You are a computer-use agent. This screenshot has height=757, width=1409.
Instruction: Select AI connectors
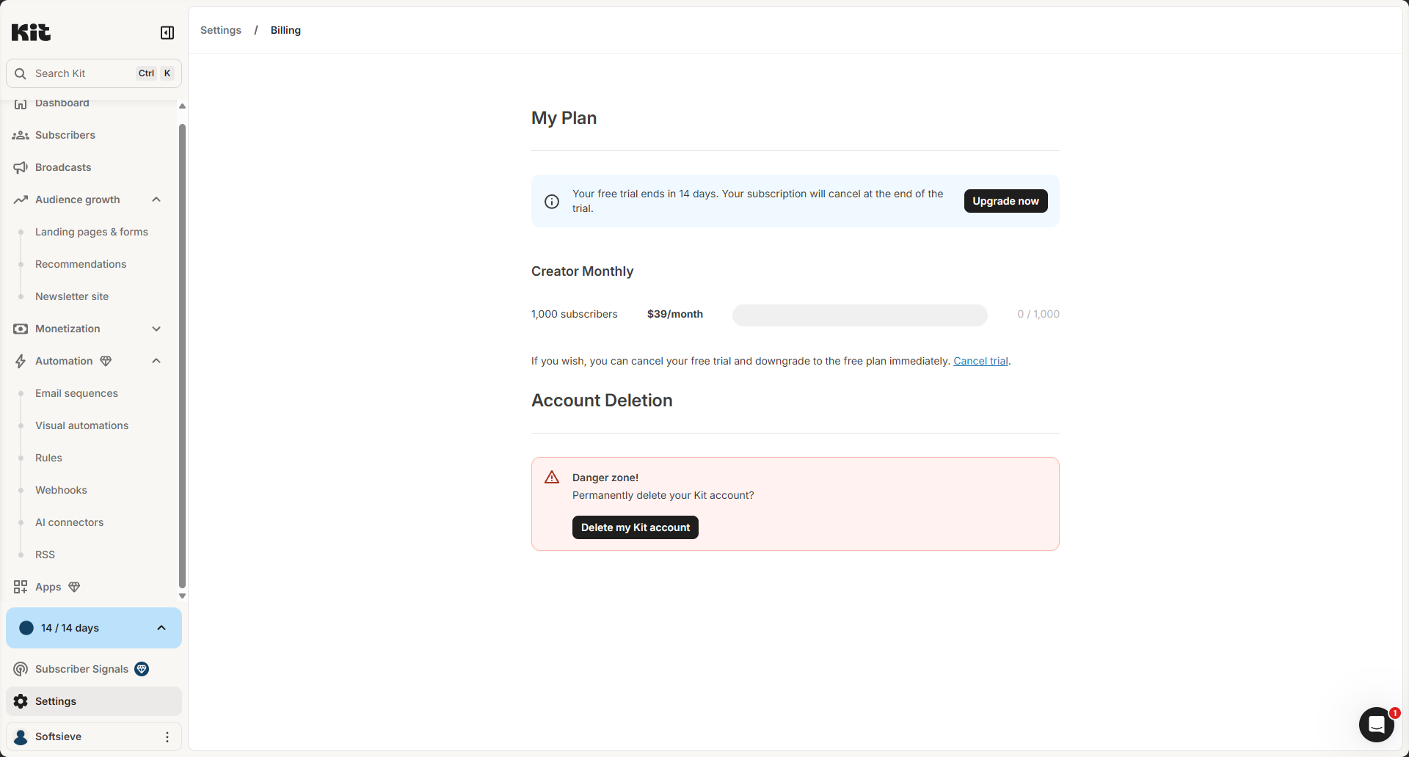[x=70, y=522]
